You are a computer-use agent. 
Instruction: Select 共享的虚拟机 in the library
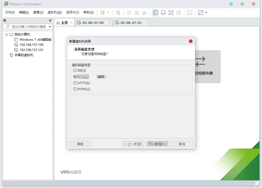point(24,55)
